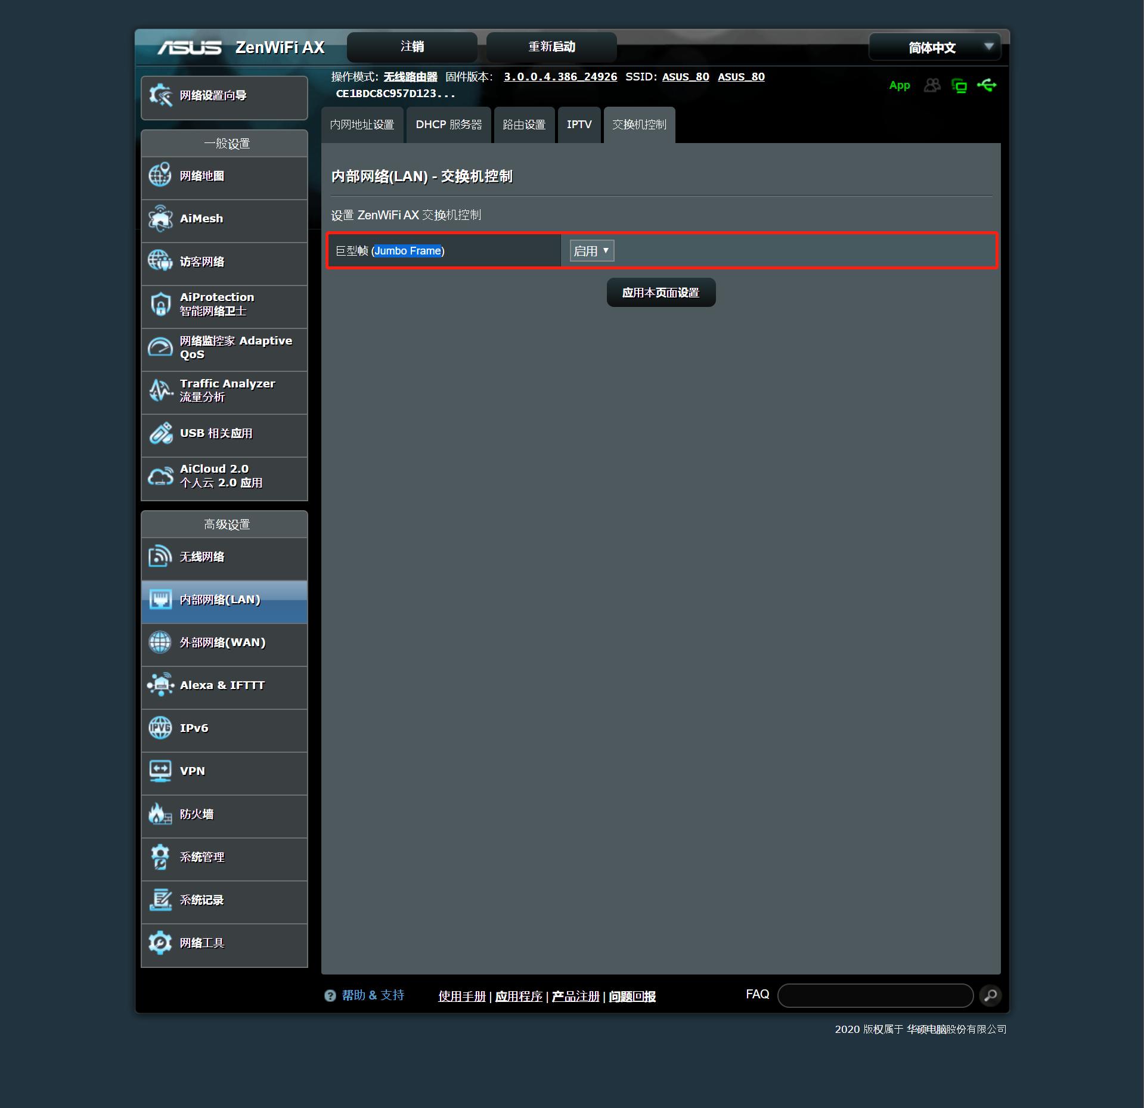Click the FAQ search magnifier icon
This screenshot has height=1108, width=1144.
click(990, 995)
